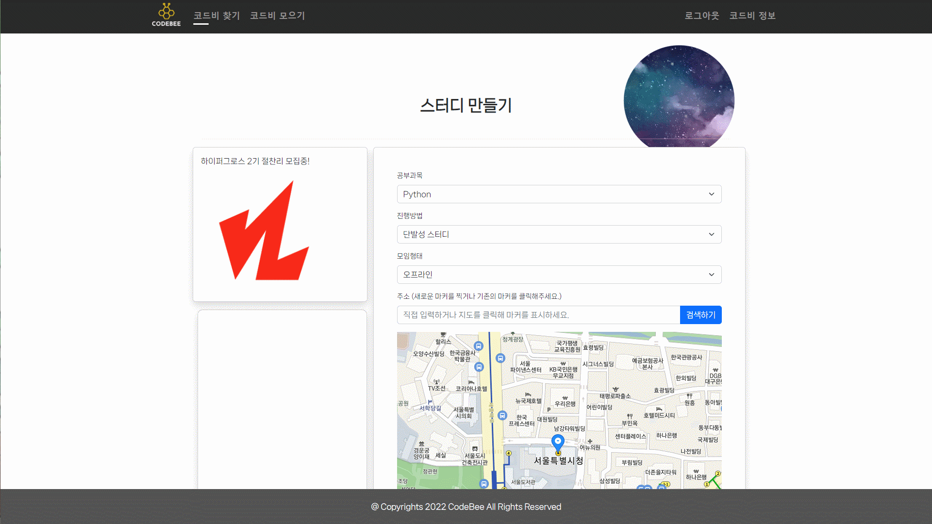Click the address input field
The height and width of the screenshot is (524, 932).
[x=538, y=315]
